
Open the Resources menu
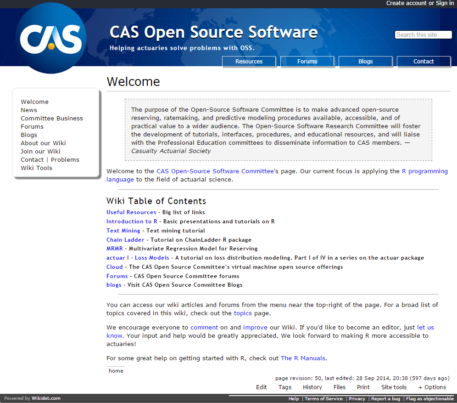(x=249, y=62)
